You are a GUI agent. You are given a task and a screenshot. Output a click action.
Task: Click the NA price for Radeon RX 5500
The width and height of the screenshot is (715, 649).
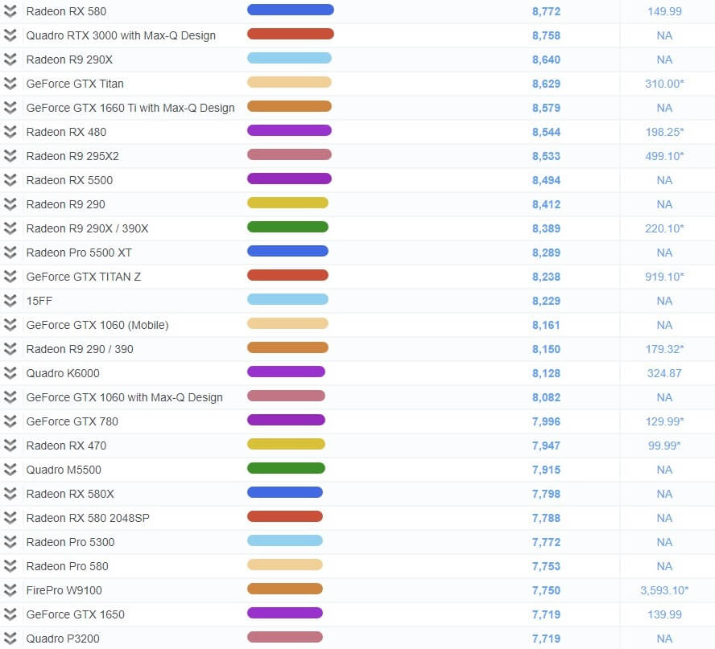pyautogui.click(x=664, y=180)
